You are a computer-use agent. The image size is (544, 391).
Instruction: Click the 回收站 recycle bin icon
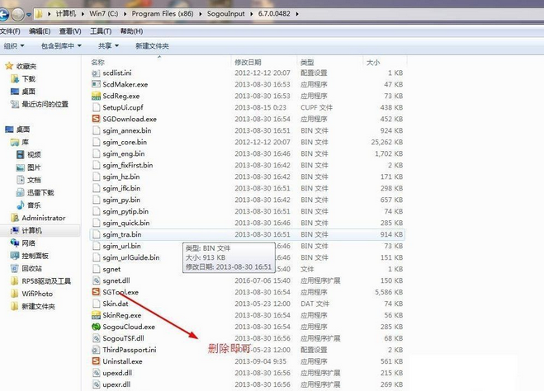coord(15,268)
